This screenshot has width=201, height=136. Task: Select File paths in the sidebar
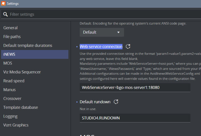pos(12,37)
